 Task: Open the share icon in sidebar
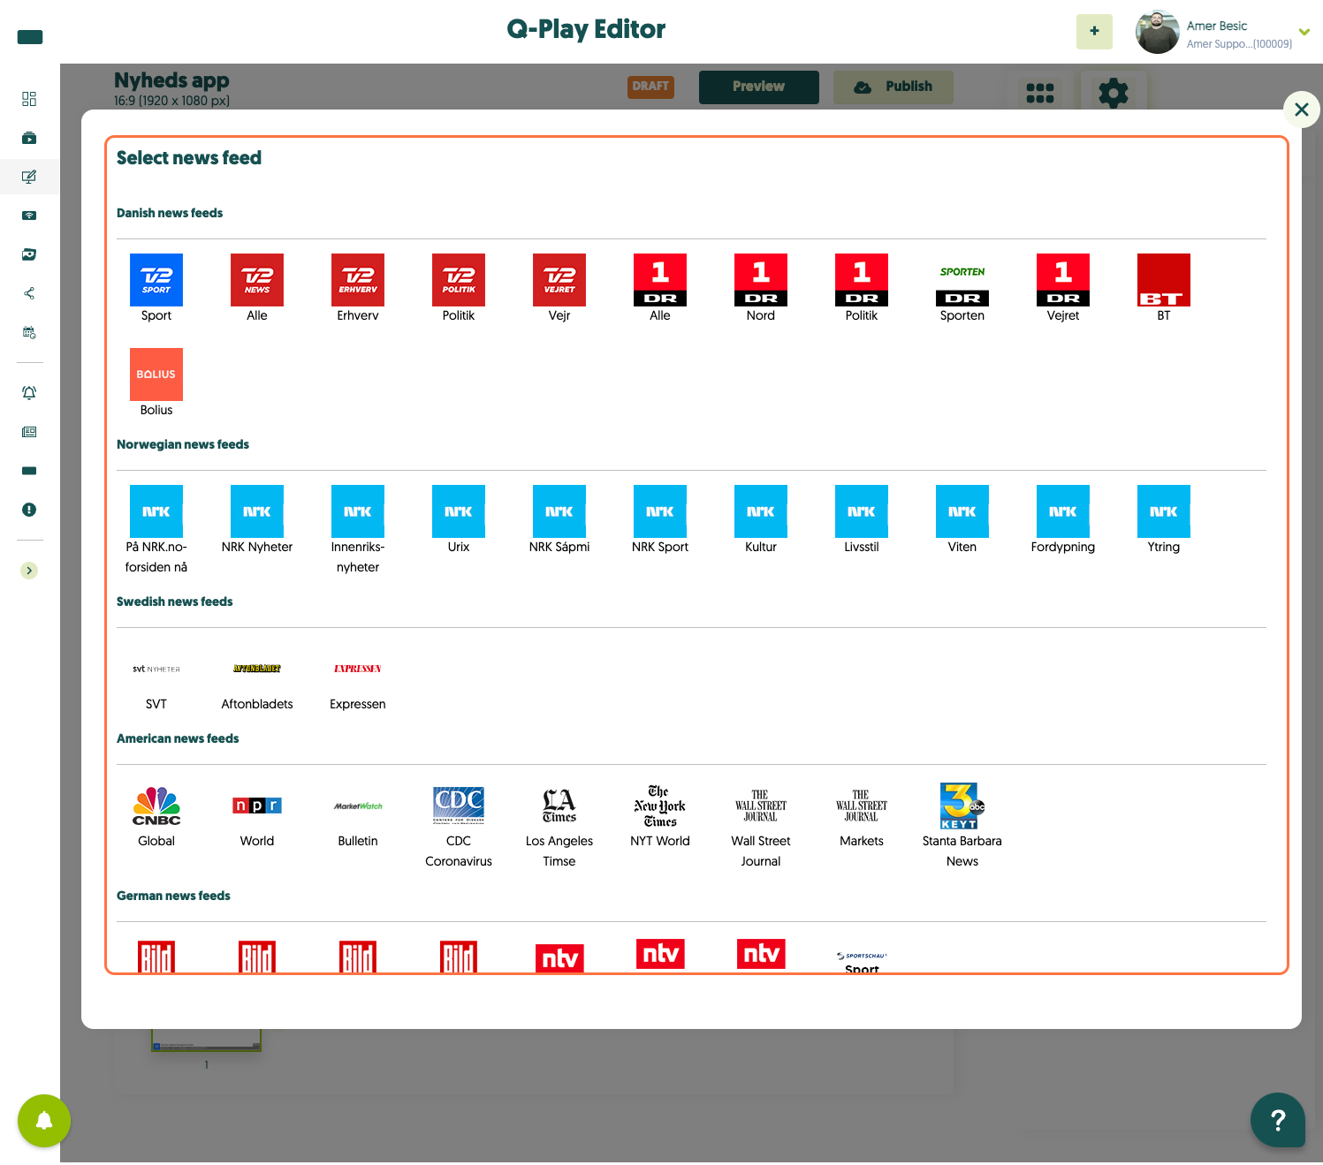point(29,293)
